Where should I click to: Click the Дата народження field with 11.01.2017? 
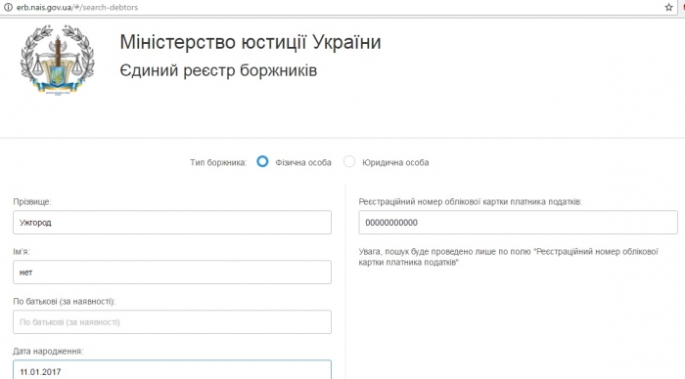(x=172, y=370)
